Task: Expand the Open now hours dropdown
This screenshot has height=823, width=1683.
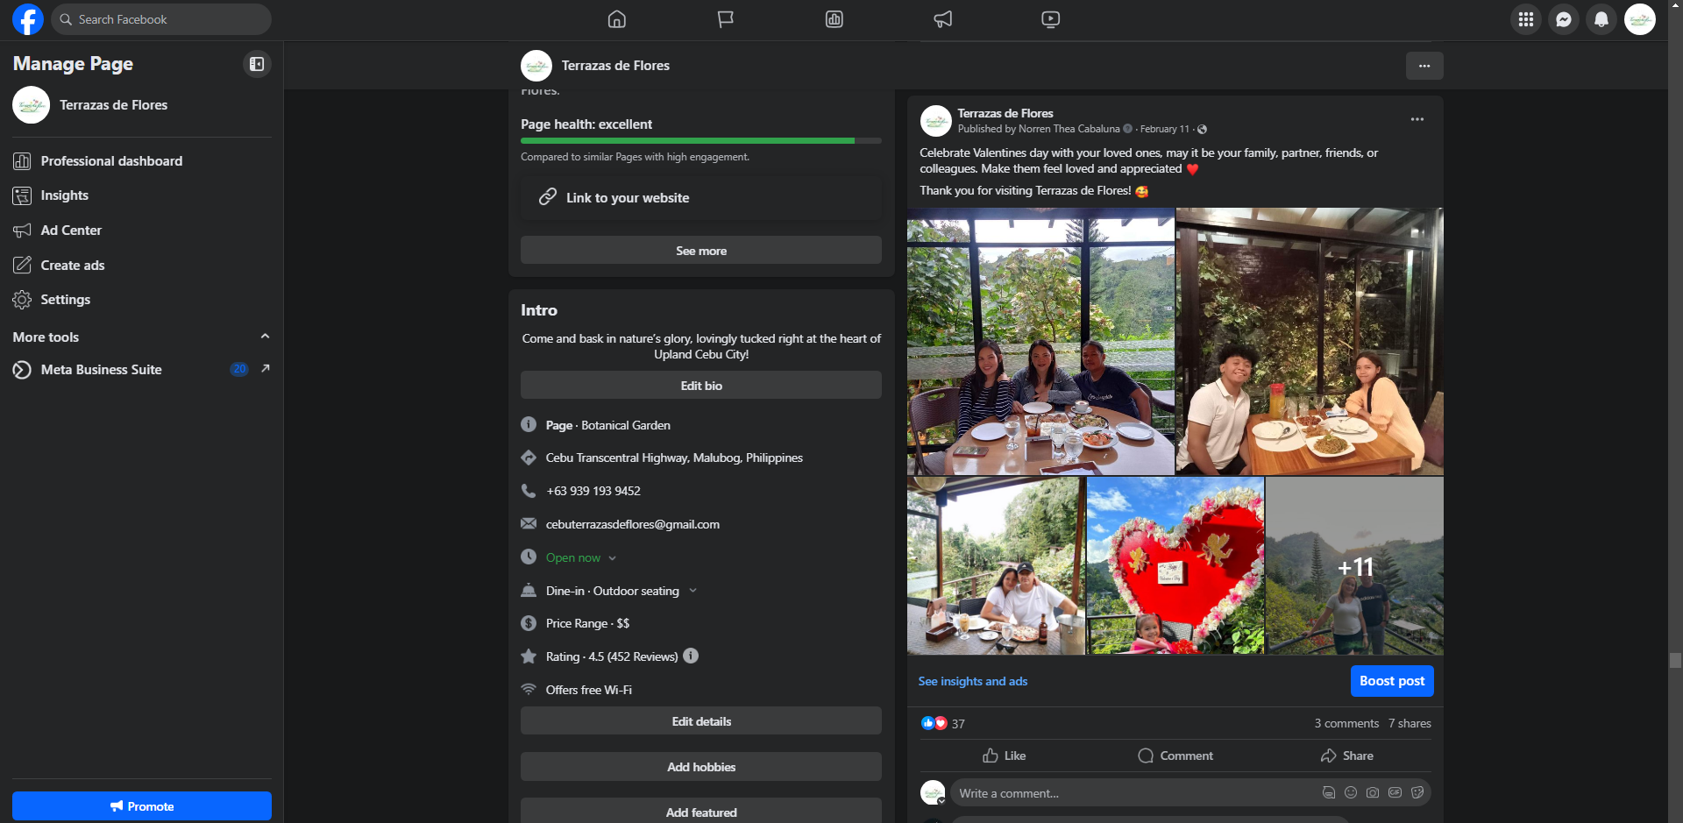Action: coord(612,558)
